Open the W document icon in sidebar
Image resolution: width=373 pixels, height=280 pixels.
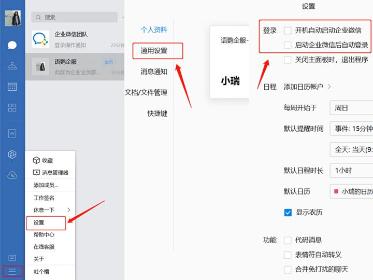pyautogui.click(x=12, y=133)
